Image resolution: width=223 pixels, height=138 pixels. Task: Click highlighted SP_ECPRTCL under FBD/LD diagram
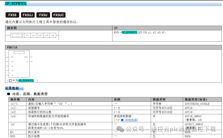click(26, 80)
